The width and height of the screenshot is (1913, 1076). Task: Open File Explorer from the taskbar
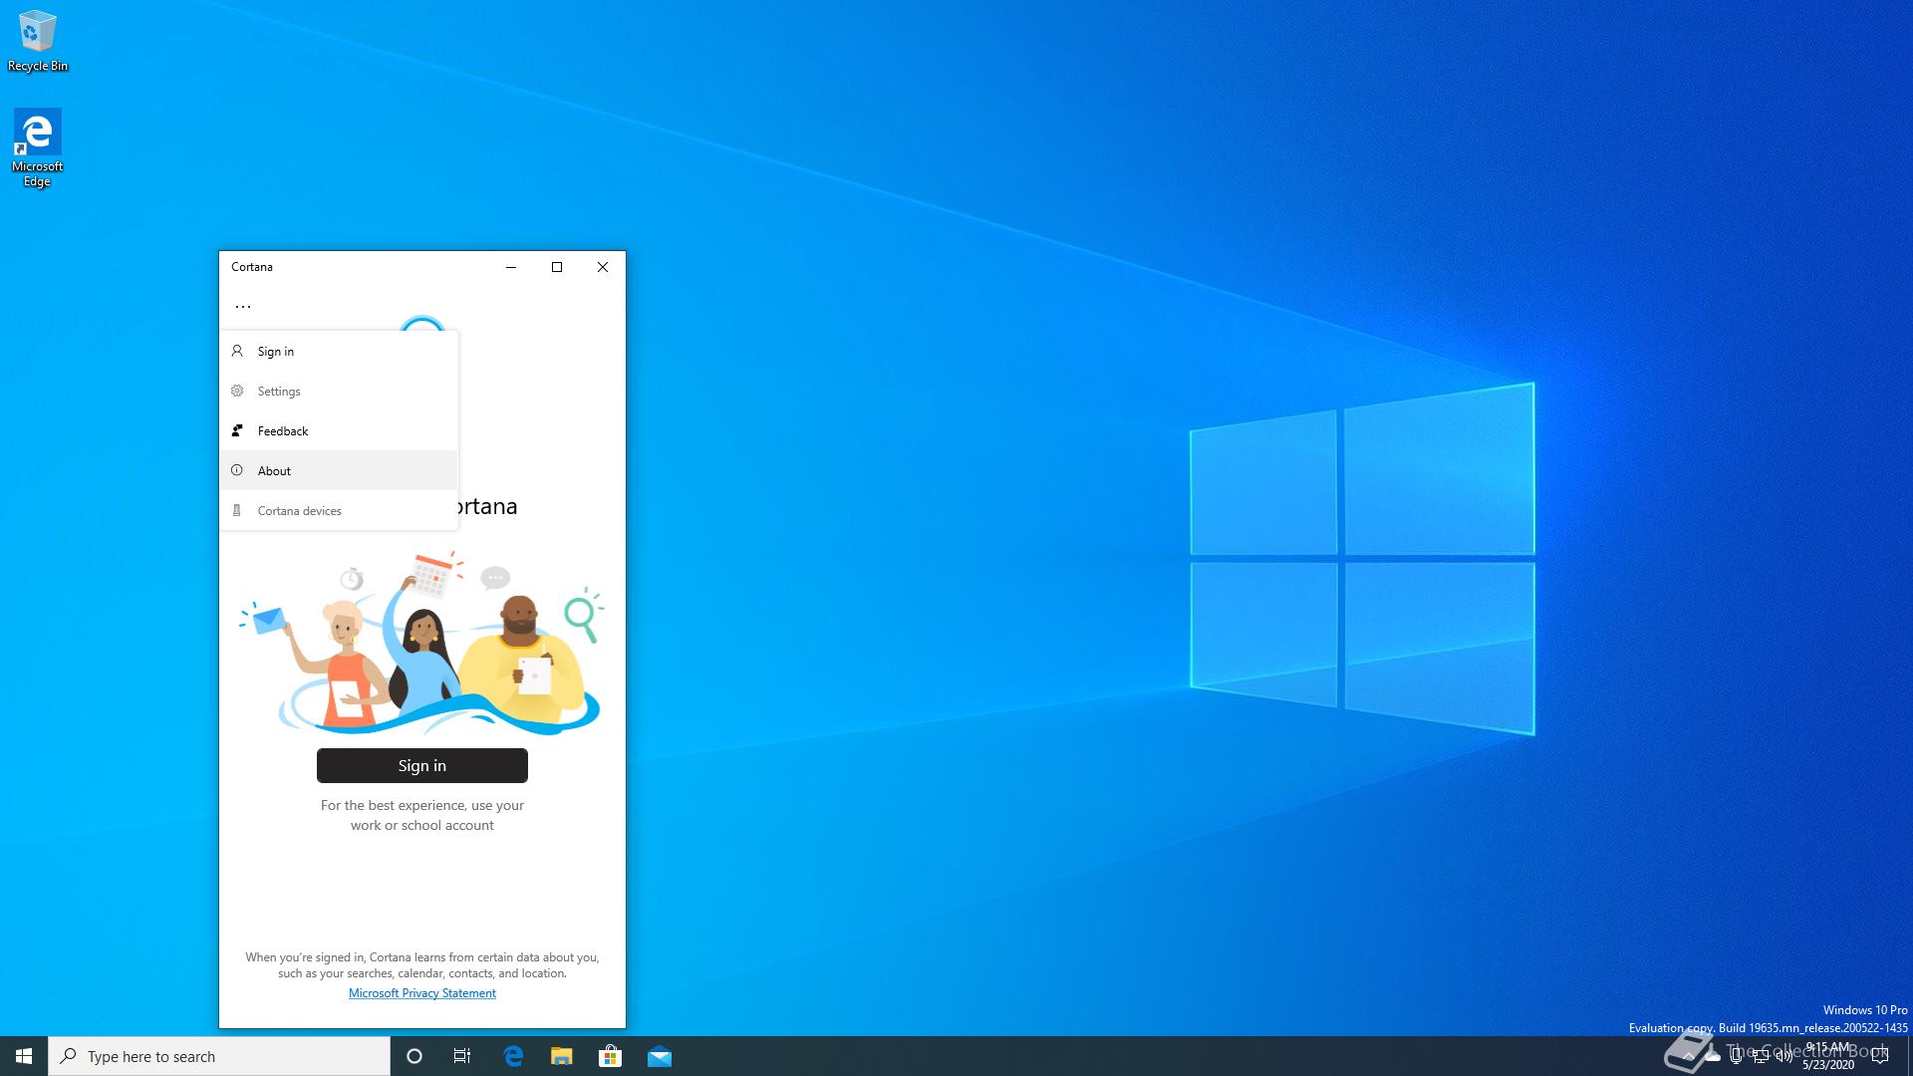pos(562,1056)
